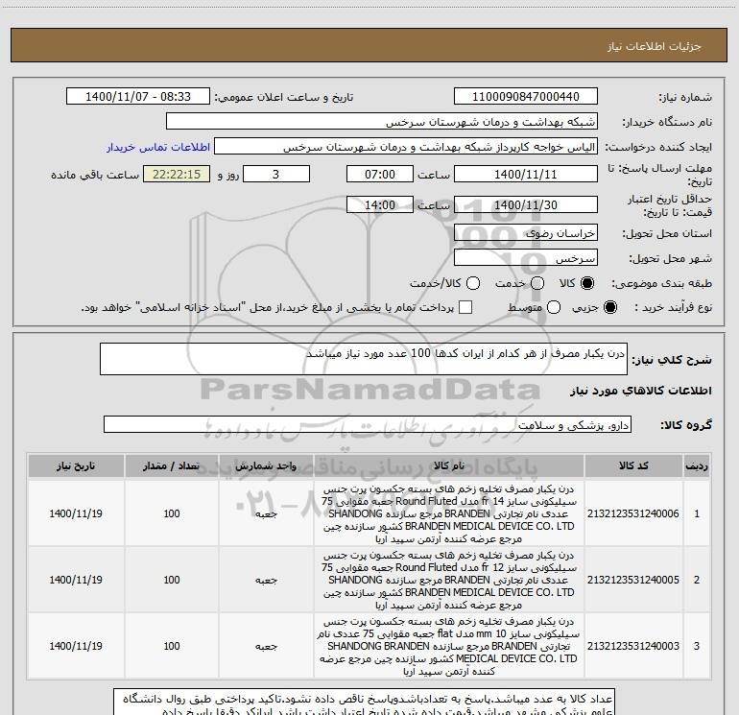Viewport: 739px width, 715px height.
Task: Click the goods group field دارو، پزشکی و سلامت
Action: (368, 424)
